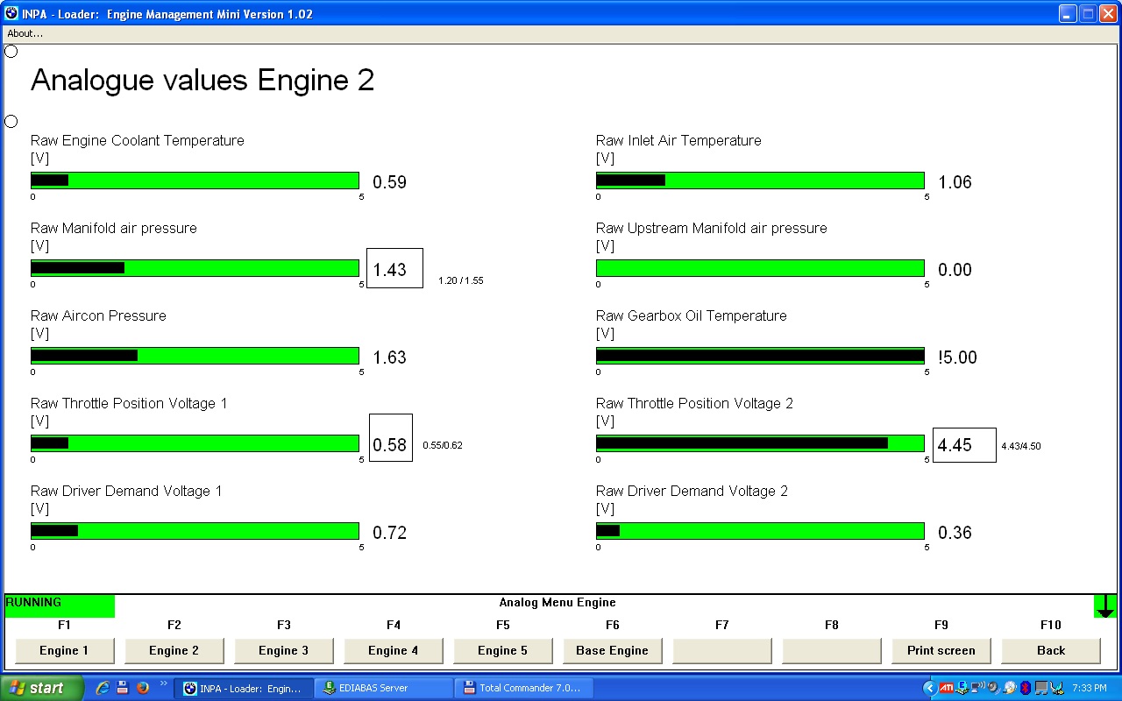The image size is (1122, 701).
Task: Click the ATI tray icon
Action: coord(946,688)
